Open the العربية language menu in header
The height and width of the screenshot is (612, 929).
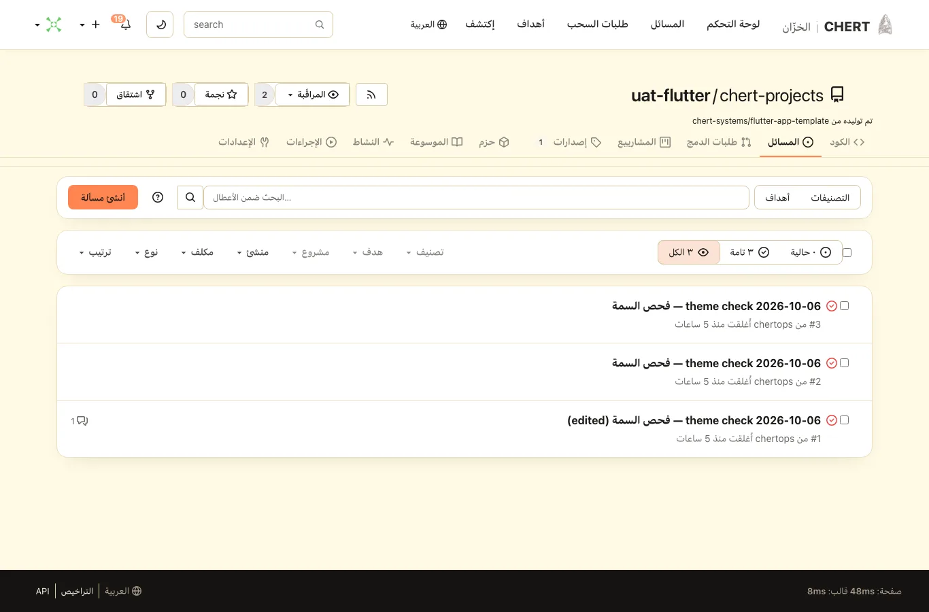(x=428, y=24)
